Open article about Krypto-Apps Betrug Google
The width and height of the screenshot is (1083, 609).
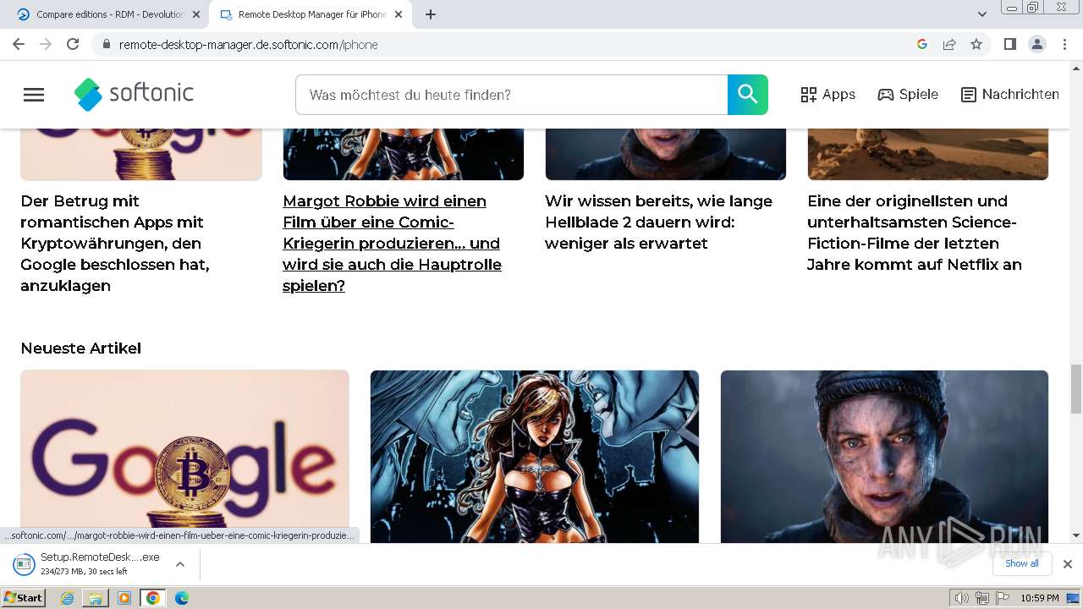click(x=115, y=244)
